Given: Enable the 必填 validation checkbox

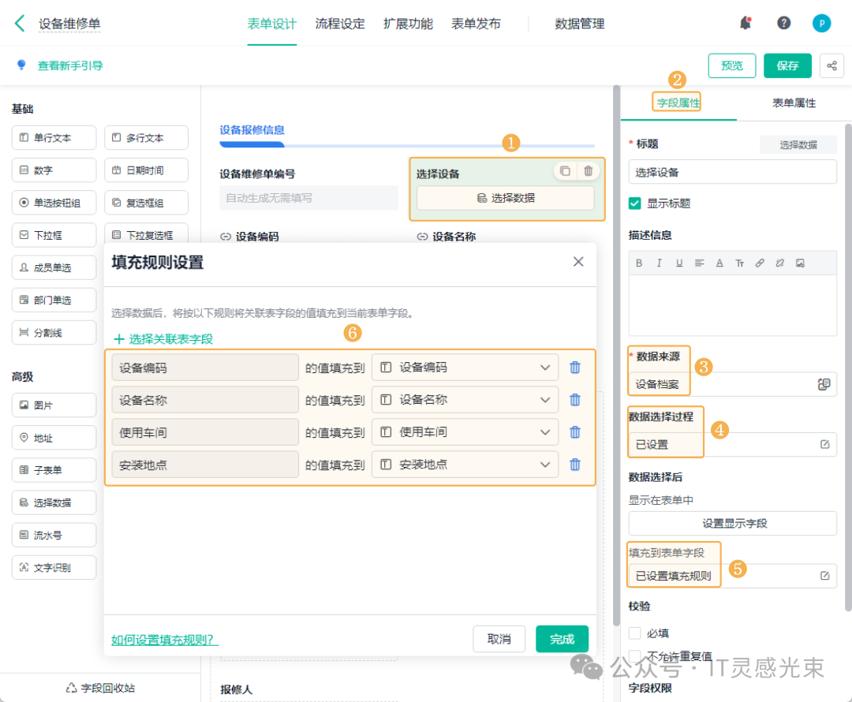Looking at the screenshot, I should click(635, 633).
